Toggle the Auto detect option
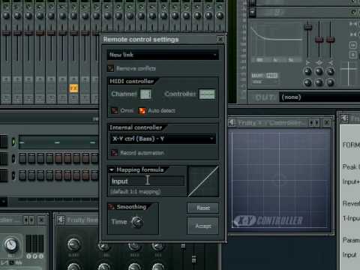The height and width of the screenshot is (270, 360). [x=142, y=110]
